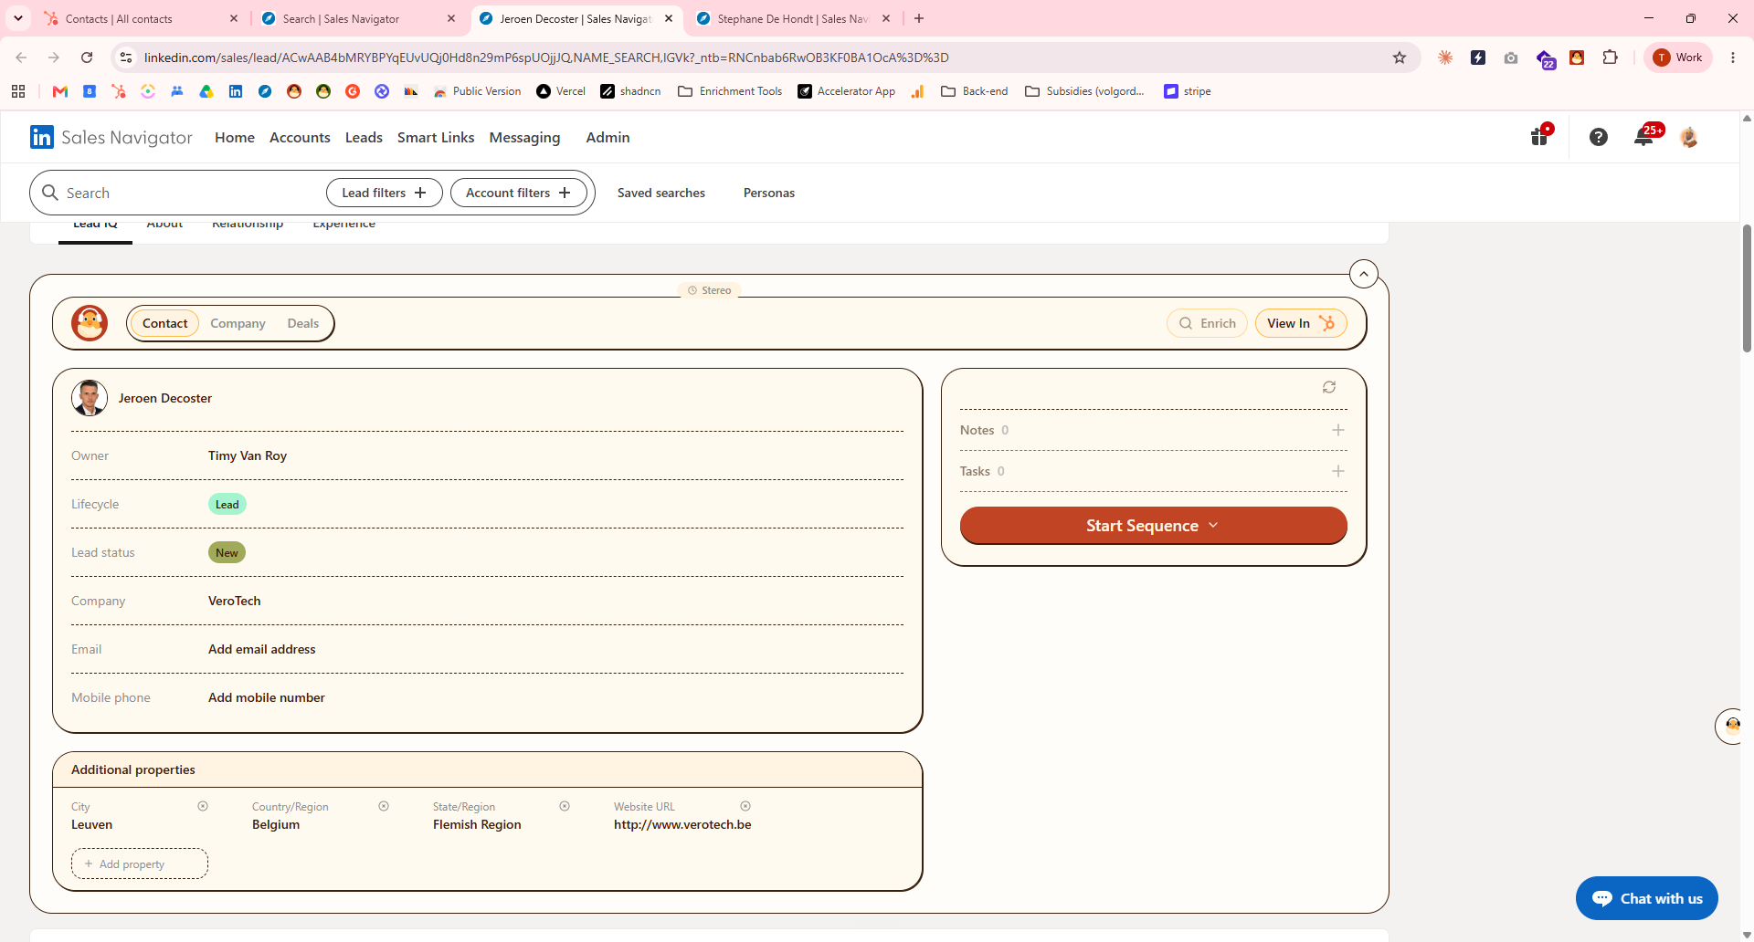Screen dimensions: 1754x942
Task: Click Add mobile number
Action: pyautogui.click(x=267, y=697)
